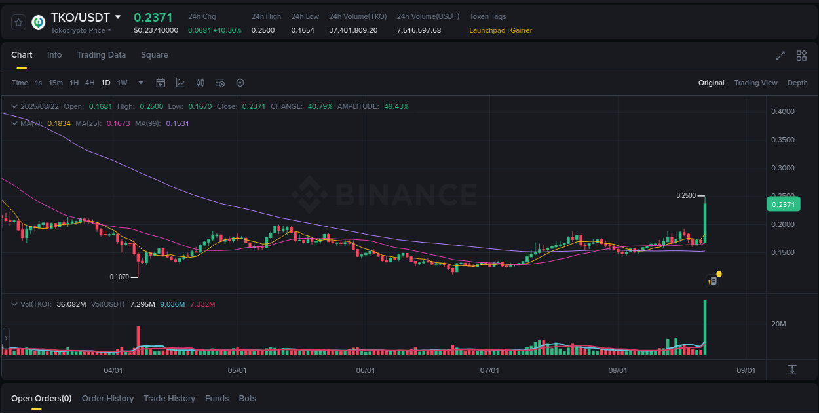The width and height of the screenshot is (819, 413).
Task: Select the 4H timeframe
Action: point(90,83)
